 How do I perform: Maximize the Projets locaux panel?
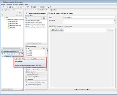[22, 9]
